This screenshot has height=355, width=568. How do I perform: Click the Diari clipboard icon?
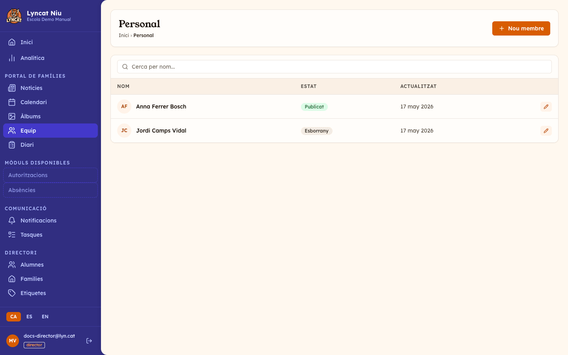pos(12,145)
